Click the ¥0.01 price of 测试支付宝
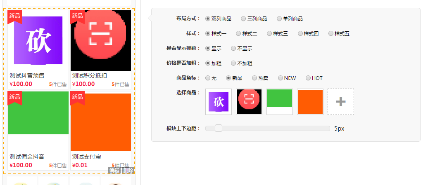The width and height of the screenshot is (447, 185). pyautogui.click(x=80, y=165)
